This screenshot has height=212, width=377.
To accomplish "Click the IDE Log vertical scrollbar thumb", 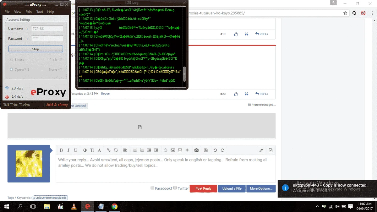I will pos(184,74).
